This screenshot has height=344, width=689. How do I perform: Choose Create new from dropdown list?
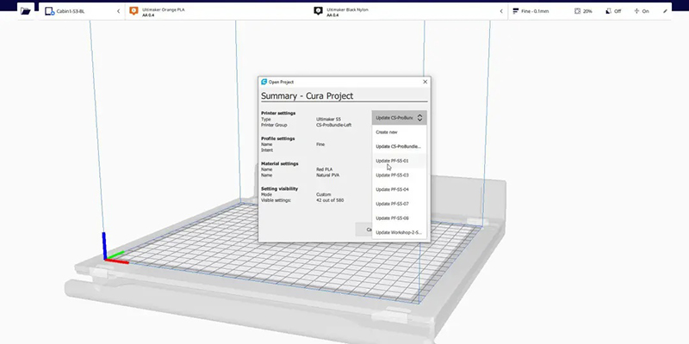tap(387, 132)
